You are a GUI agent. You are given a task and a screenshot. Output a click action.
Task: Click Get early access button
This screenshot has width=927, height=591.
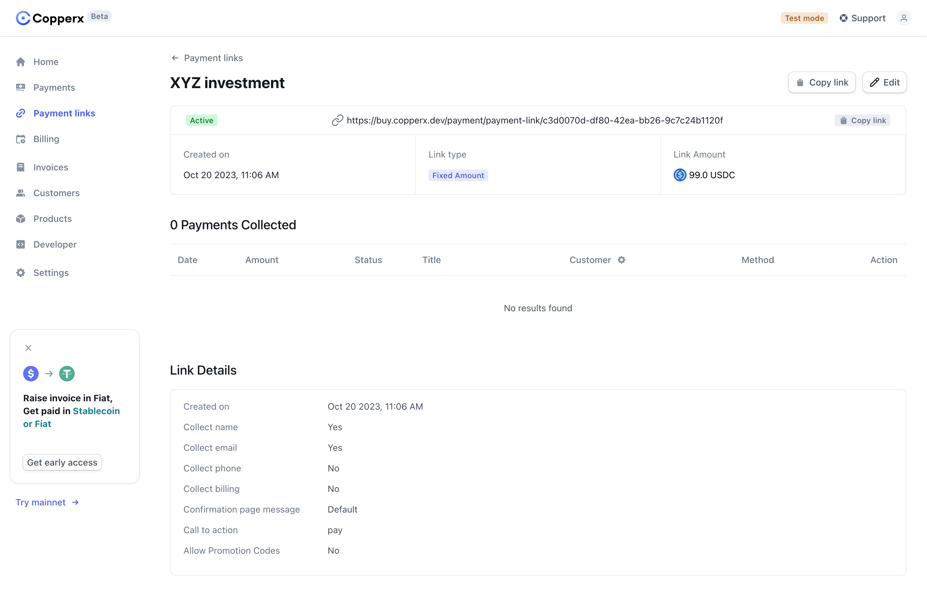point(62,463)
